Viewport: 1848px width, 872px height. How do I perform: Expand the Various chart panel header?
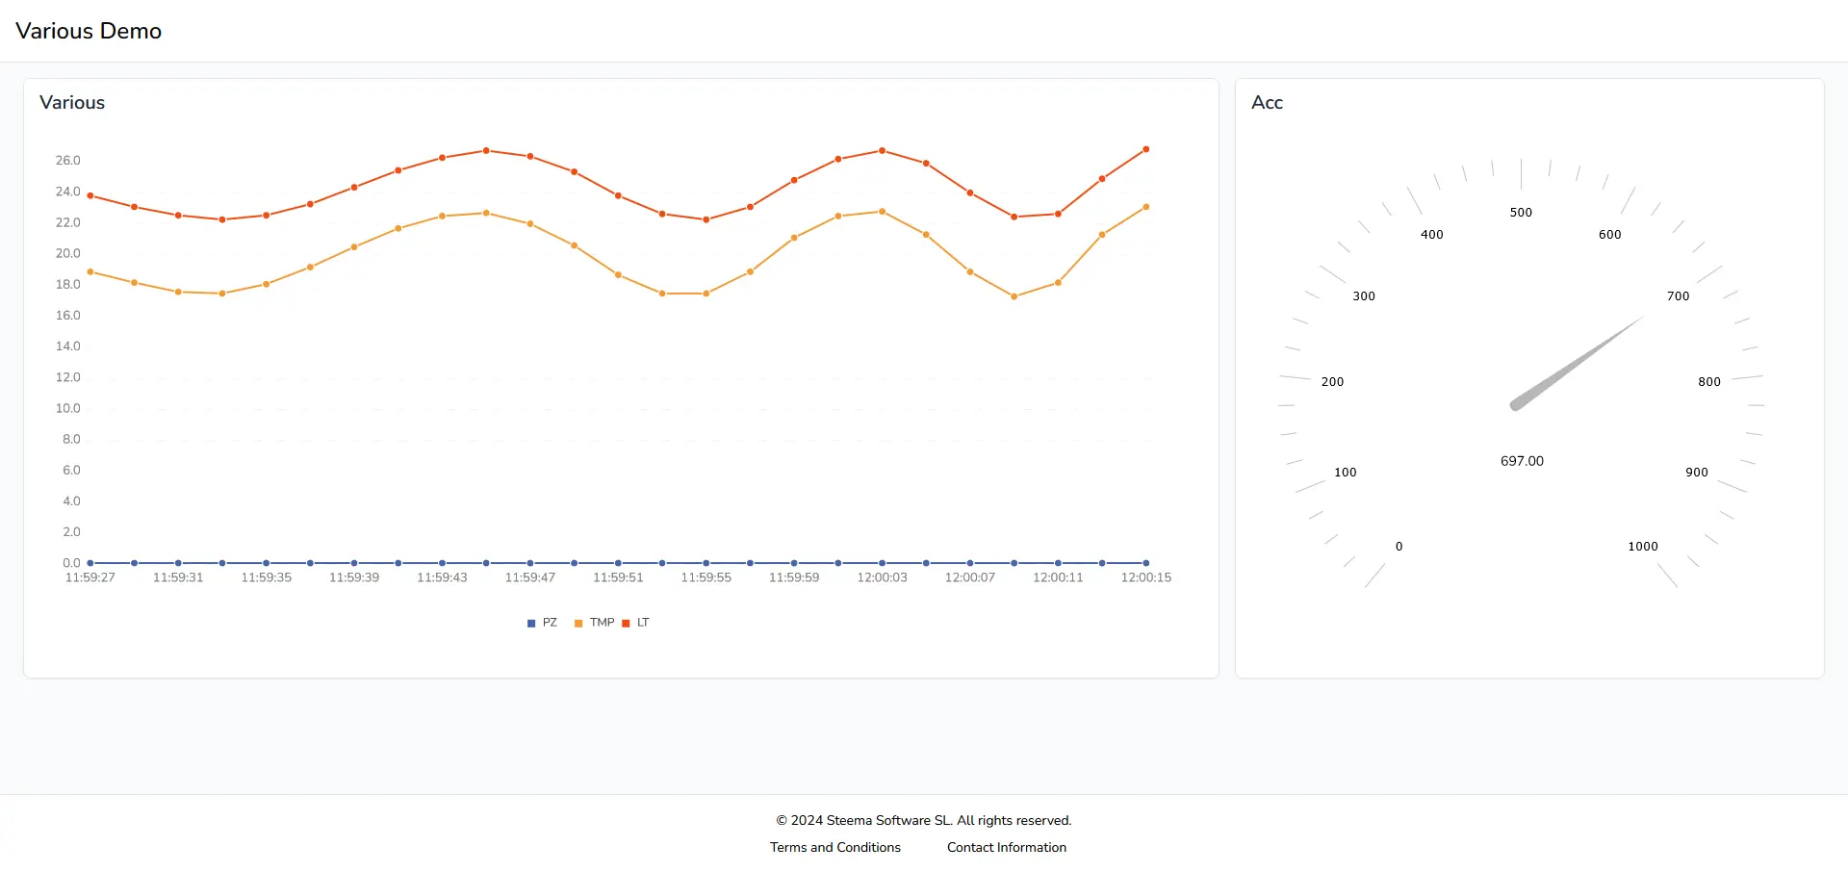(72, 102)
